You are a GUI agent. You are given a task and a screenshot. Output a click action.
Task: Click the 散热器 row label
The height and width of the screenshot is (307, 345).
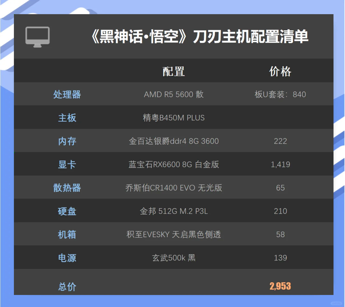67,188
